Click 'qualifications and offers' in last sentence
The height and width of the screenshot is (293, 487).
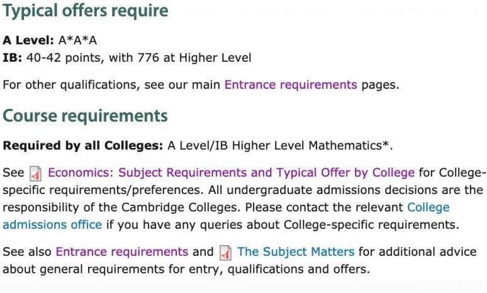click(298, 269)
